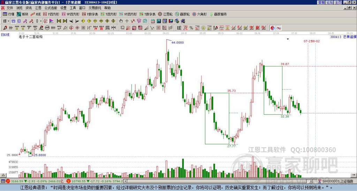The image size is (357, 191).
Task: Open the 板块 sectors view
Action: click(x=23, y=14)
